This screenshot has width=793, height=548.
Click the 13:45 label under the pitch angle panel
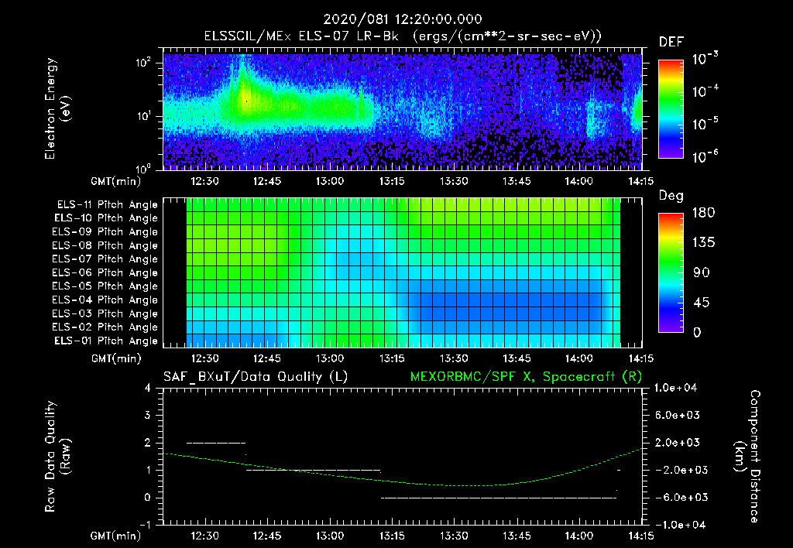point(517,359)
